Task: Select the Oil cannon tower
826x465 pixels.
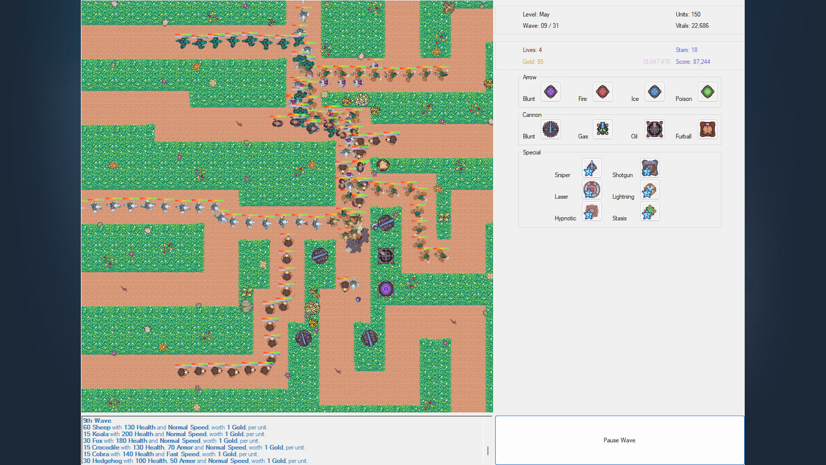Action: [654, 129]
